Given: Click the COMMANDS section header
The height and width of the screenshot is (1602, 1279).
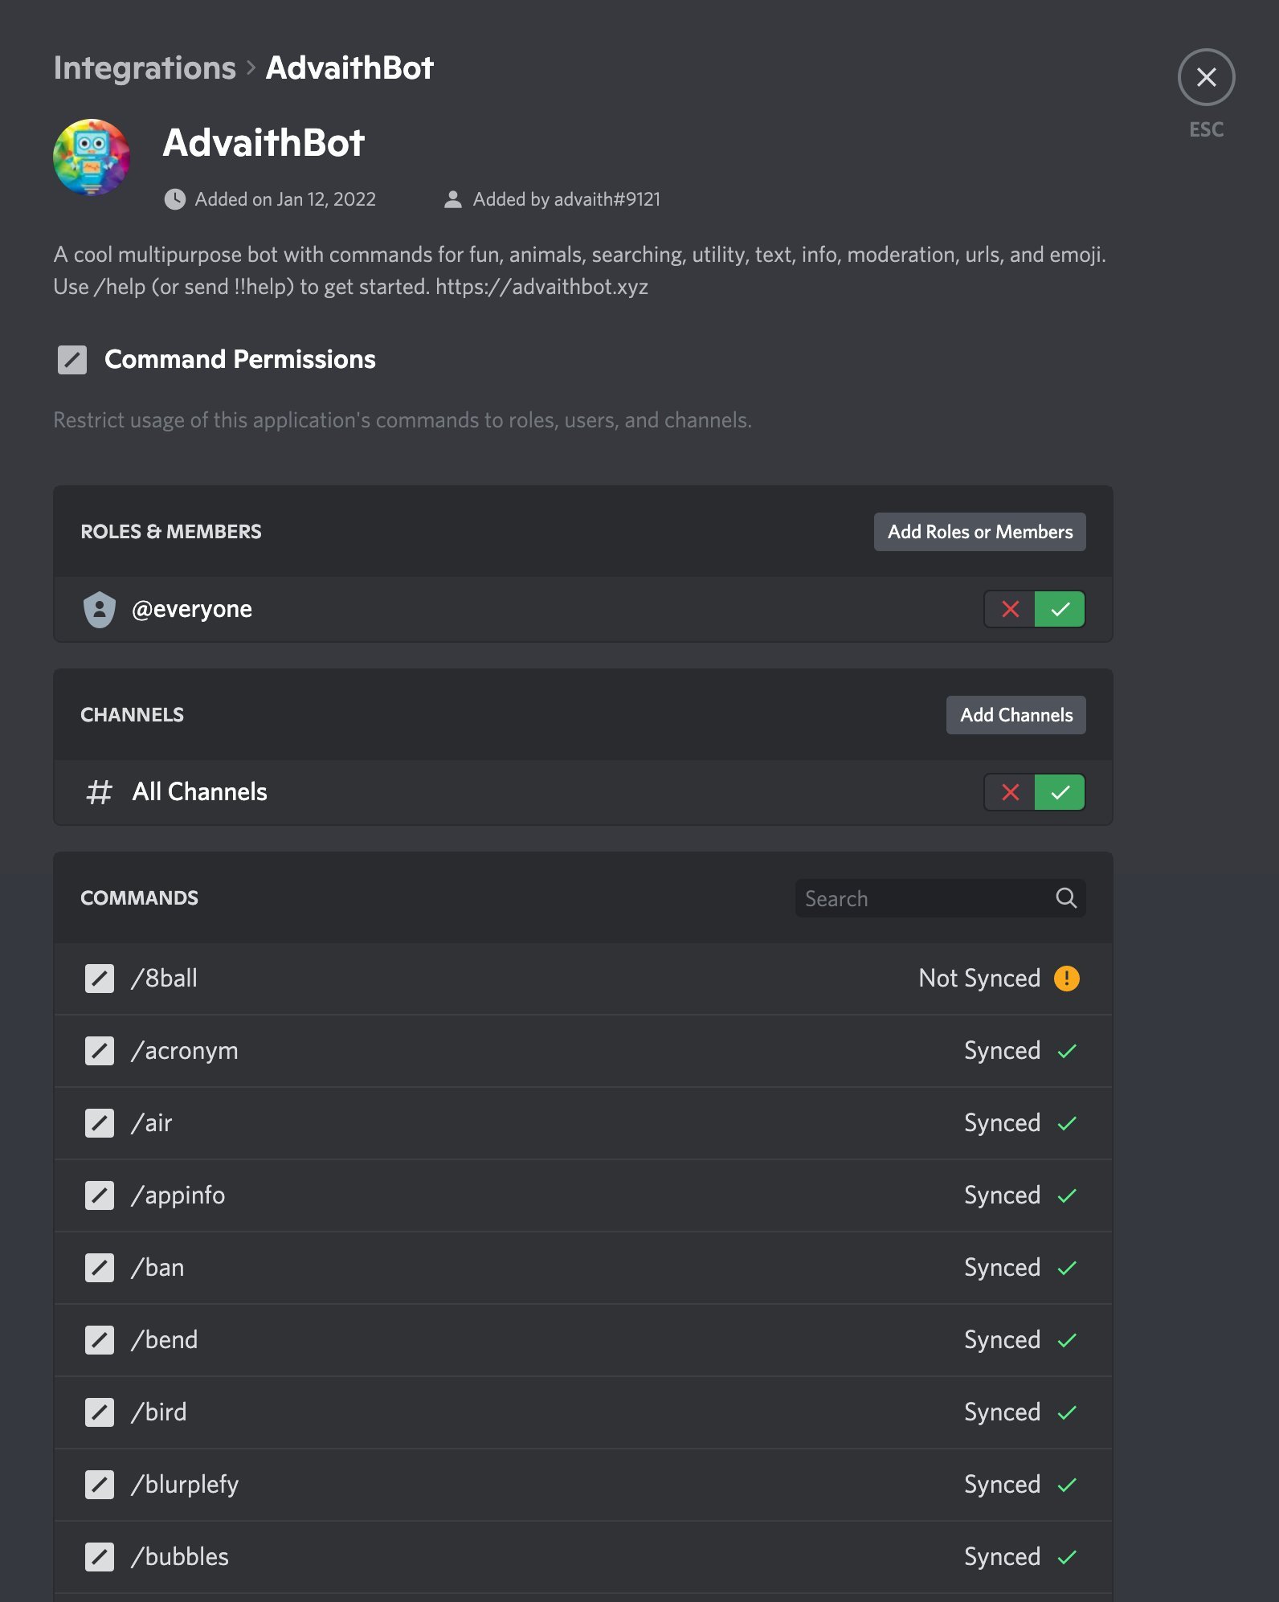Looking at the screenshot, I should tap(140, 898).
